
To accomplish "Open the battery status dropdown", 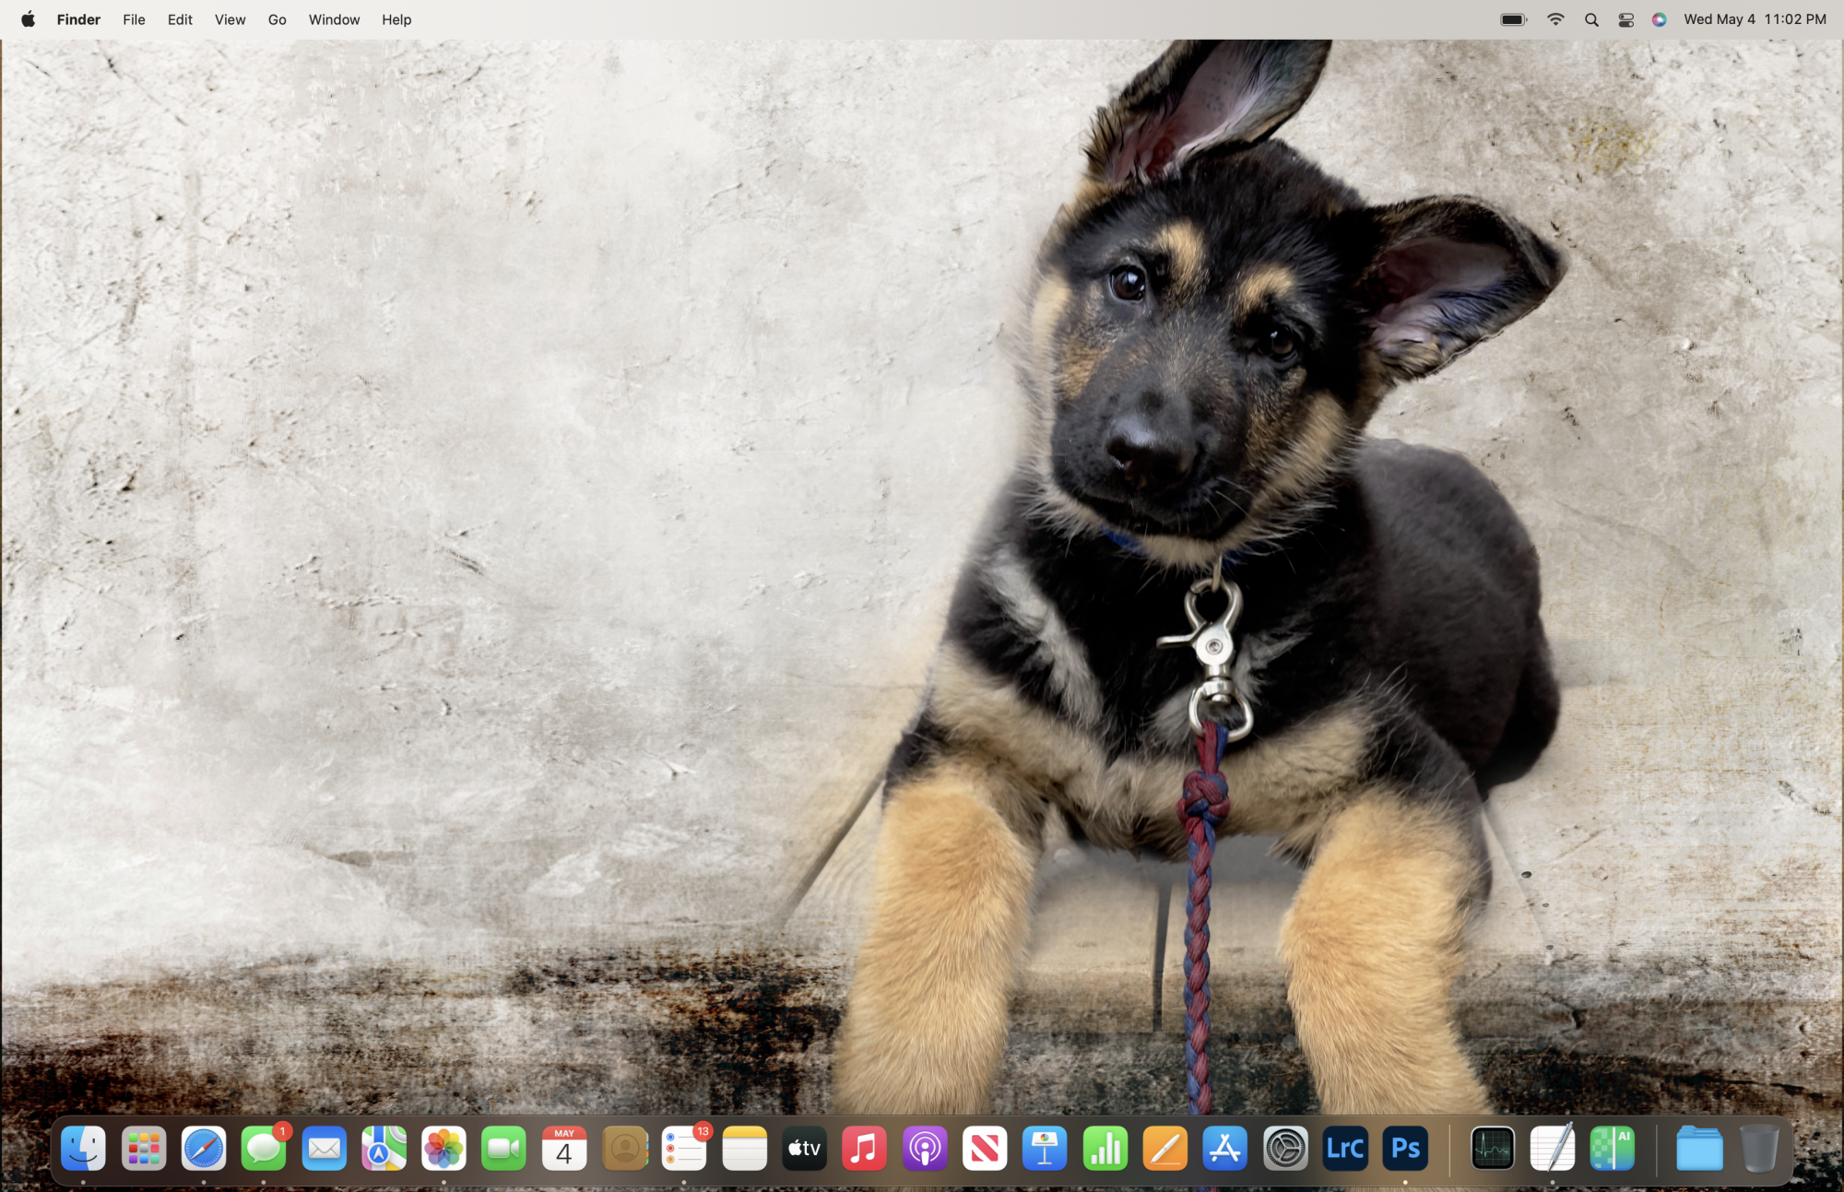I will tap(1513, 19).
